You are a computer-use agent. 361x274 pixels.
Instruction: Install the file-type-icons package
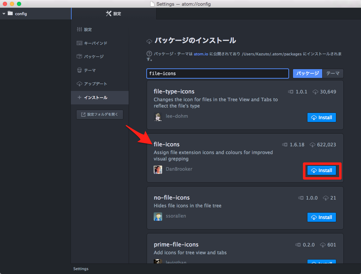322,117
